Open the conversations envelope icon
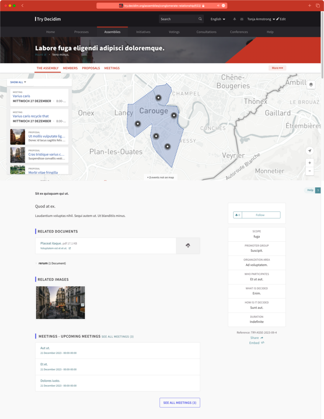The height and width of the screenshot is (419, 324). pos(242,19)
